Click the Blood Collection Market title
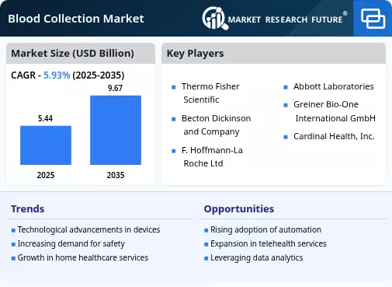 coord(76,19)
